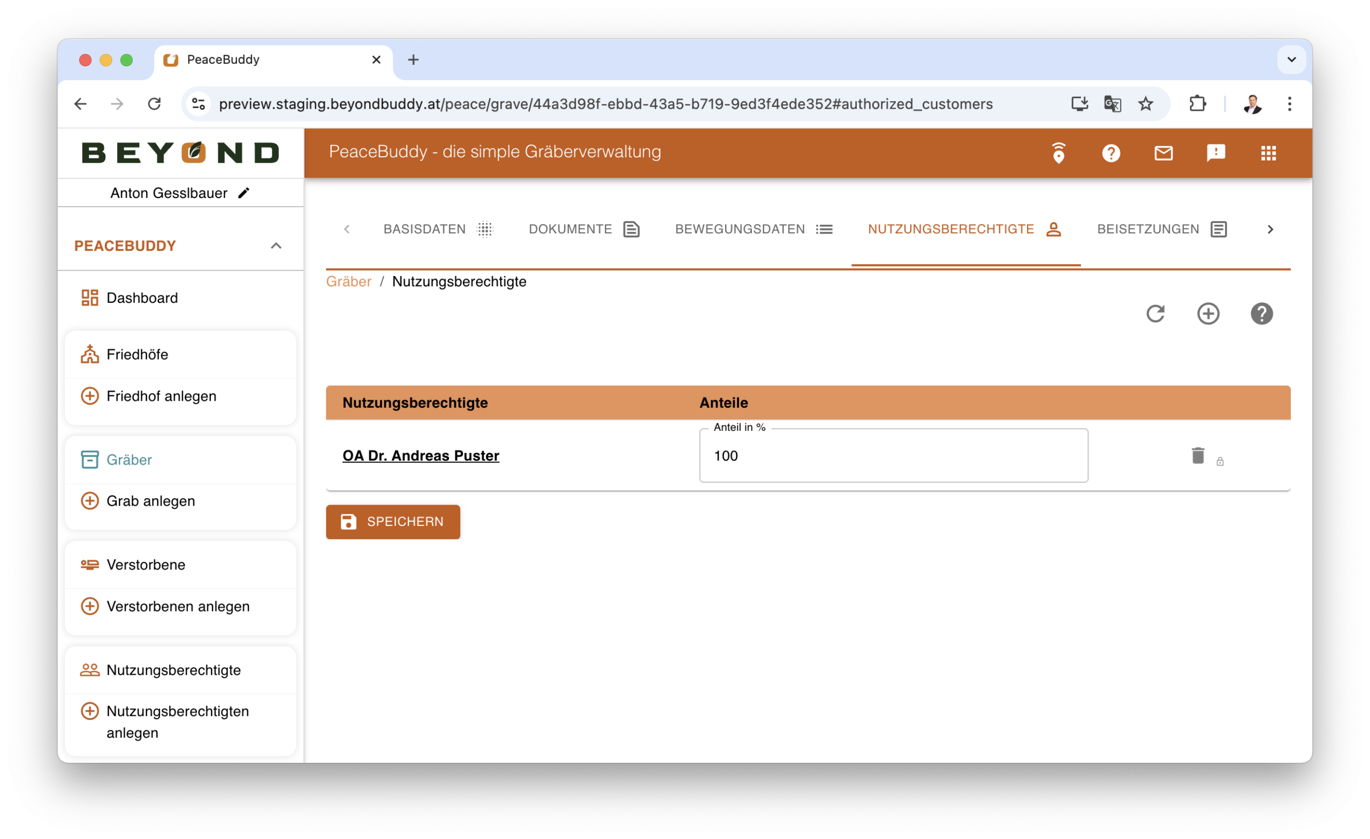Click the Speichern button
This screenshot has width=1370, height=839.
coord(393,522)
